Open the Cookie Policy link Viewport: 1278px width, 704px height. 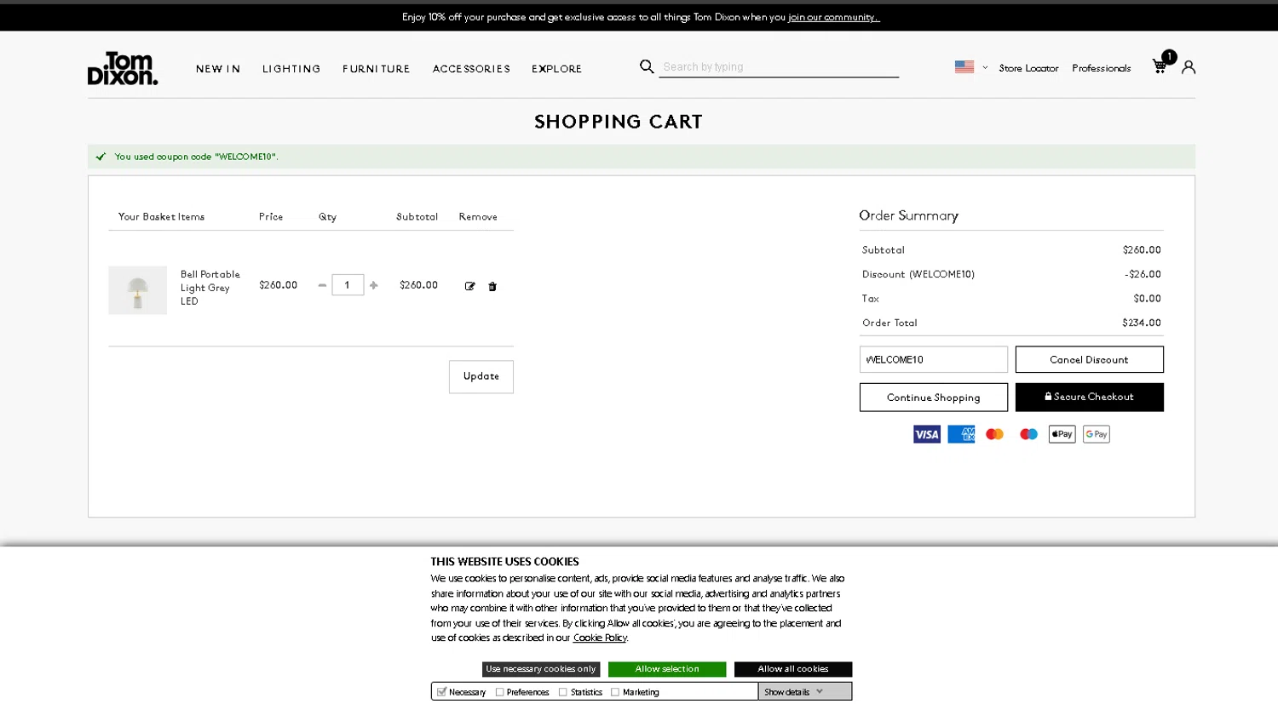[600, 638]
